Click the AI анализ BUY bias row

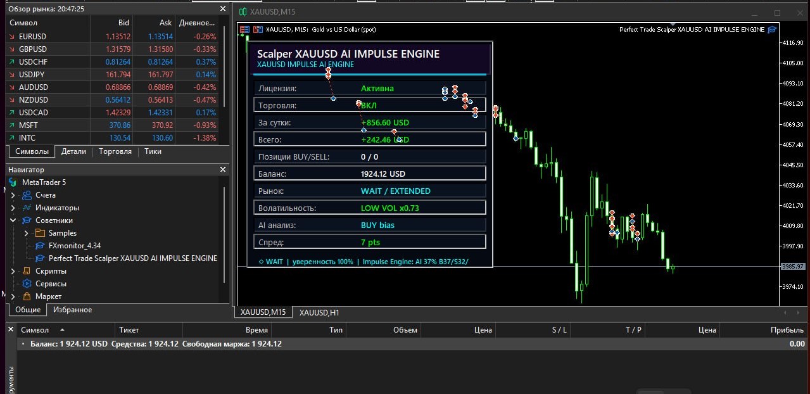[370, 225]
